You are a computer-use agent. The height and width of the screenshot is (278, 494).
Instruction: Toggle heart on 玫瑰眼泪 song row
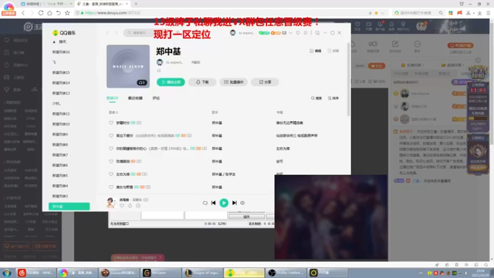coord(111,161)
